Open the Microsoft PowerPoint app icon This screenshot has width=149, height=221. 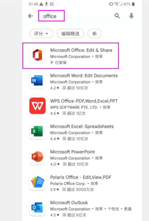coord(37,157)
